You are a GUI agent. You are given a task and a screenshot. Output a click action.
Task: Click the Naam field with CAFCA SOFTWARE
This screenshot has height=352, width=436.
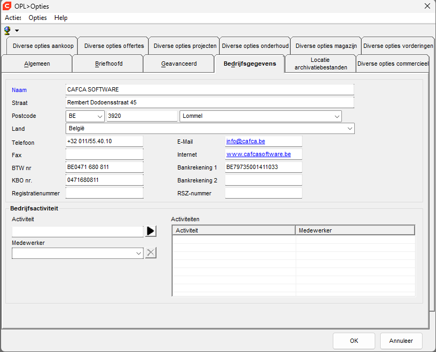point(210,90)
